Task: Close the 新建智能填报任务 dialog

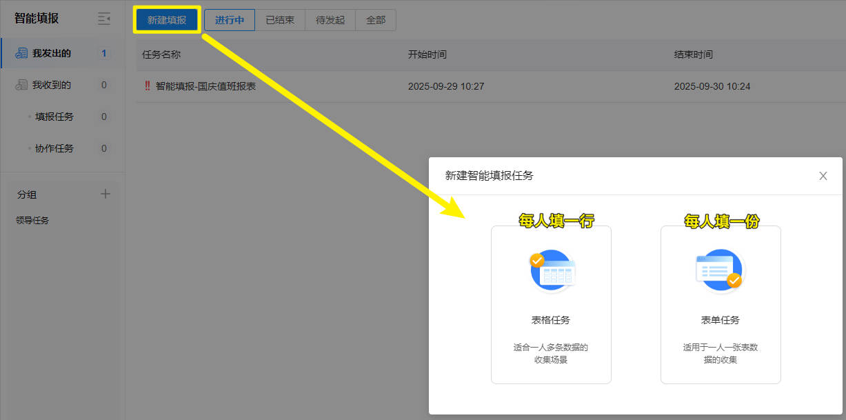Action: (823, 176)
